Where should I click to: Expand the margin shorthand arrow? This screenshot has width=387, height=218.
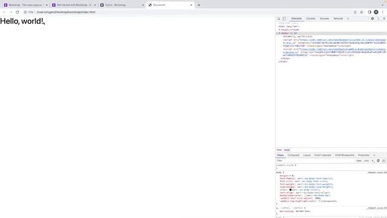point(290,176)
